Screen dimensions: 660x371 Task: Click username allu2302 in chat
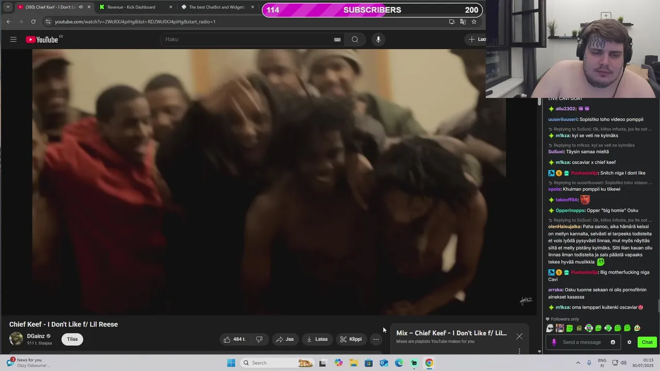pyautogui.click(x=566, y=109)
